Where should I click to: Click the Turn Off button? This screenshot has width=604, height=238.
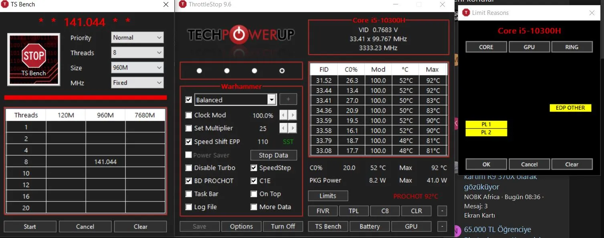click(283, 226)
